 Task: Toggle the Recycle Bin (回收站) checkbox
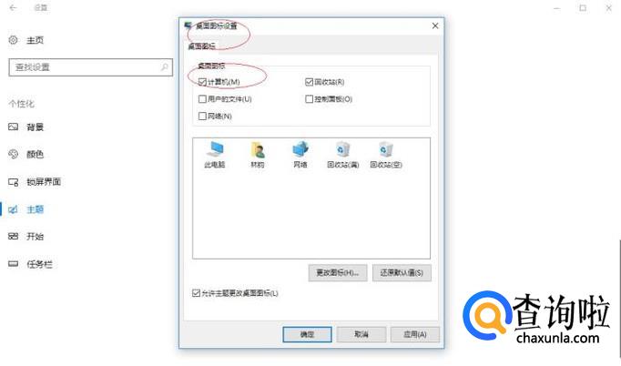coord(309,82)
